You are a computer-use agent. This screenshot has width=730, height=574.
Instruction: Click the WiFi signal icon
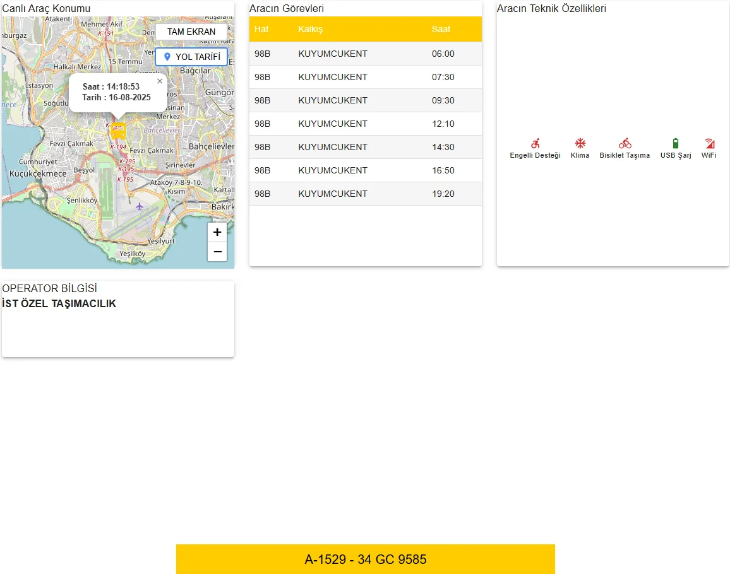[709, 144]
